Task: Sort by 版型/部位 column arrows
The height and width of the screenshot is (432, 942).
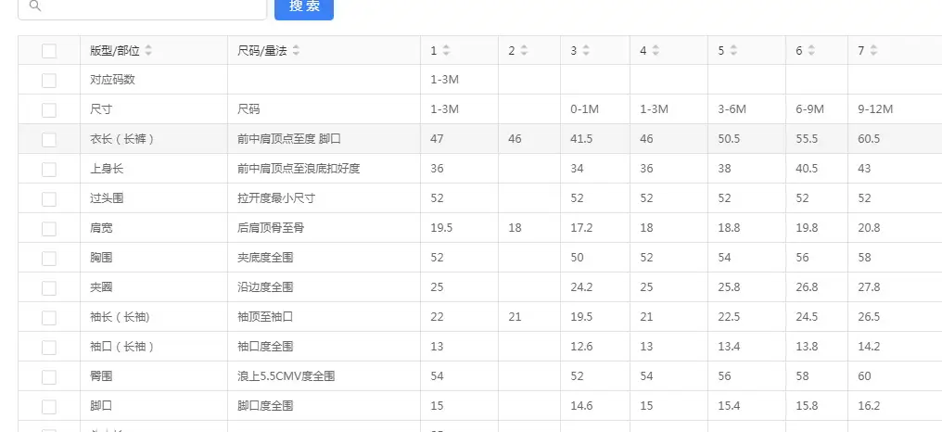Action: (x=148, y=51)
